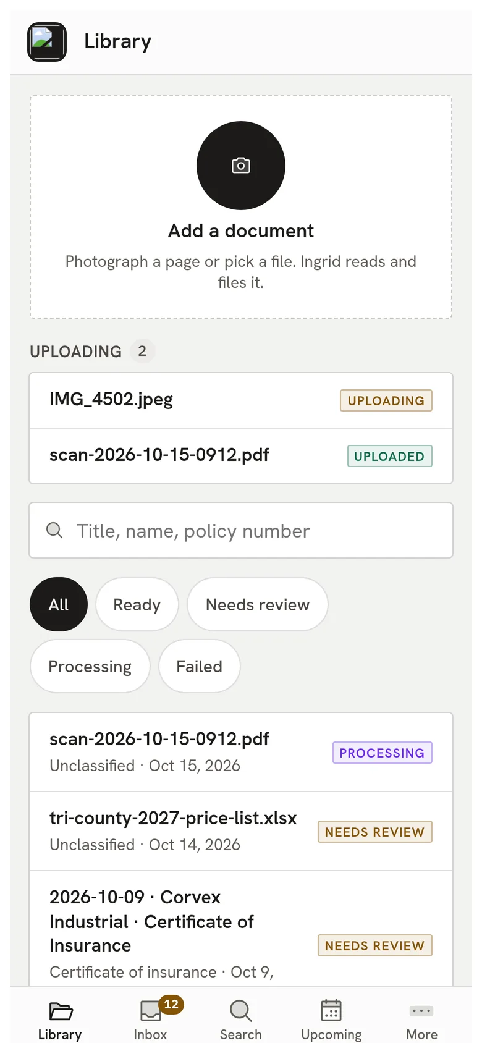Open the Library folder icon in the bottom bar
The width and height of the screenshot is (482, 1043).
tap(61, 1011)
